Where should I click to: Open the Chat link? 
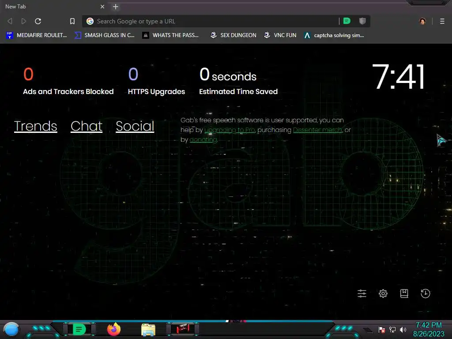[87, 126]
